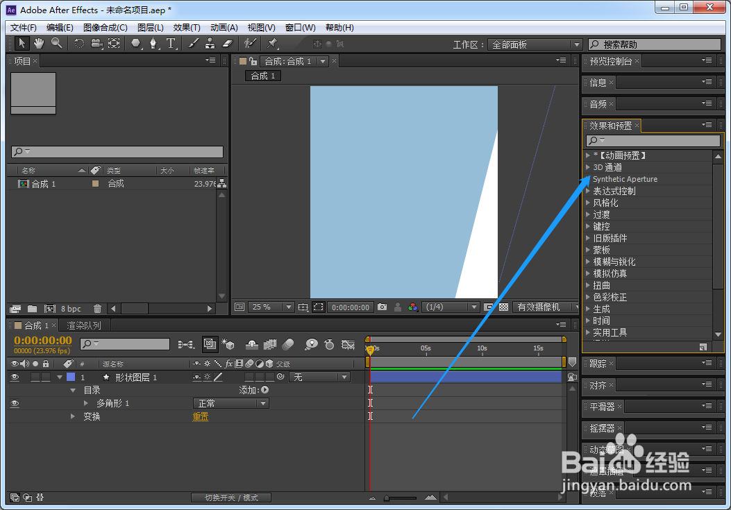Viewport: 731px width, 510px height.
Task: Click the 搜索帮助 search field
Action: (x=655, y=44)
